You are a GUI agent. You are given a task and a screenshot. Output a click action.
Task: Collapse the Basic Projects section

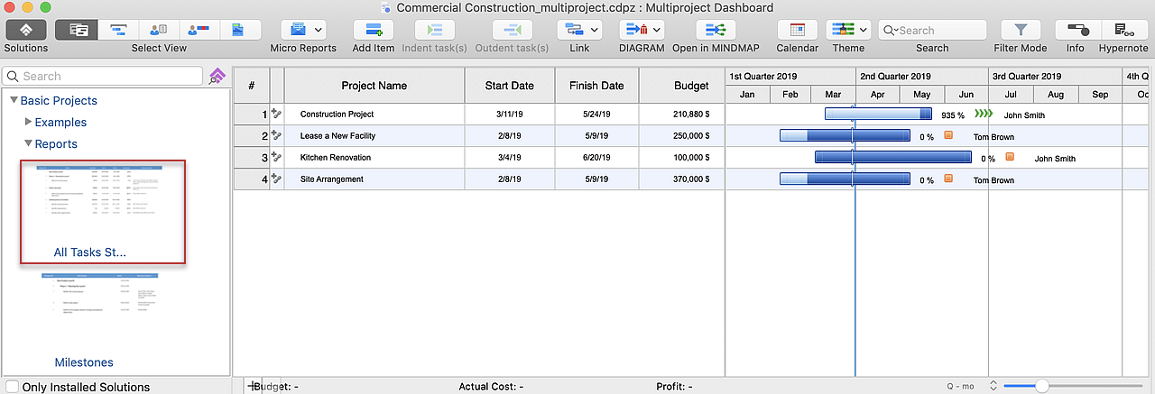pos(14,100)
